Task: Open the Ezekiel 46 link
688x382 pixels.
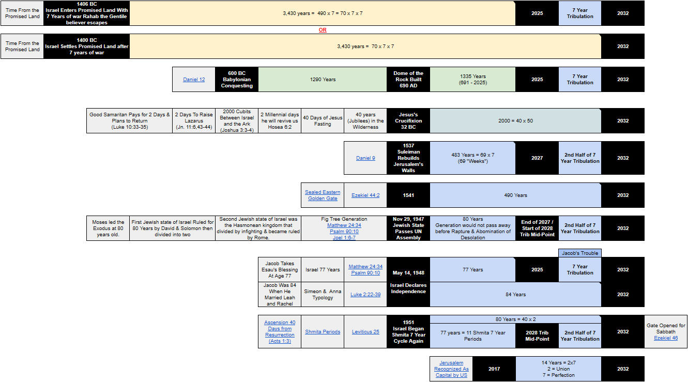Action: (x=666, y=338)
